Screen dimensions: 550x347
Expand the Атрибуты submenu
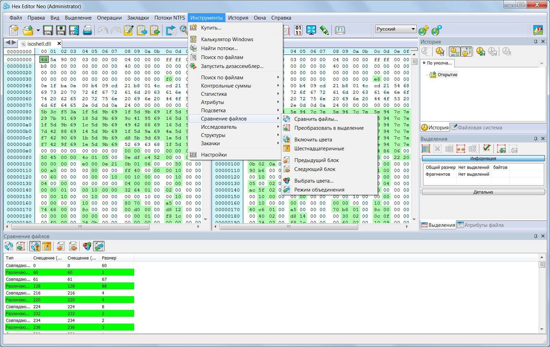[x=235, y=102]
